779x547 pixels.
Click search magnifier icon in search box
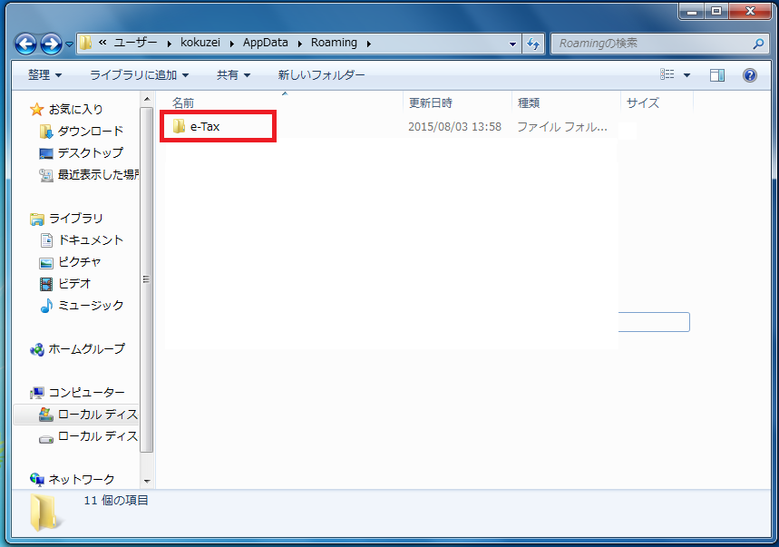point(758,44)
